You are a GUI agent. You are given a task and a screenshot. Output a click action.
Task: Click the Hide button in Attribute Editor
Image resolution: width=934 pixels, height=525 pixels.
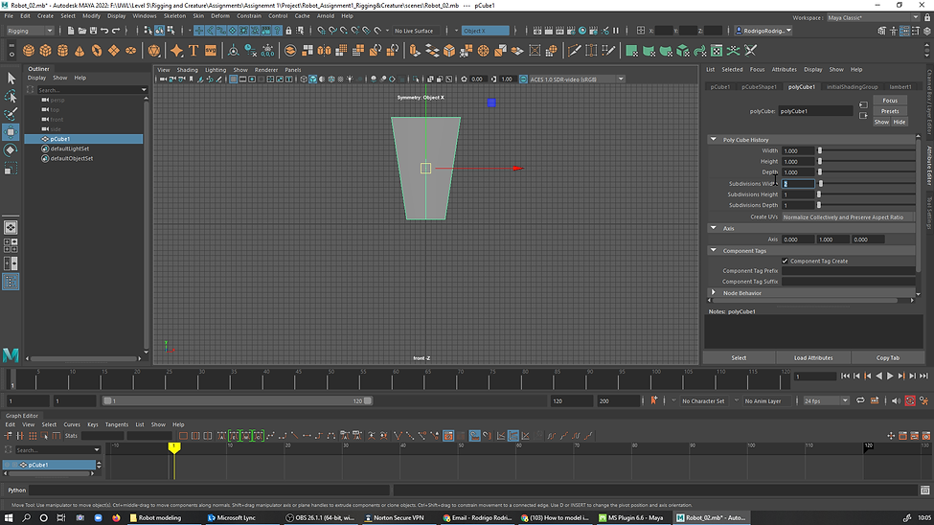click(899, 123)
